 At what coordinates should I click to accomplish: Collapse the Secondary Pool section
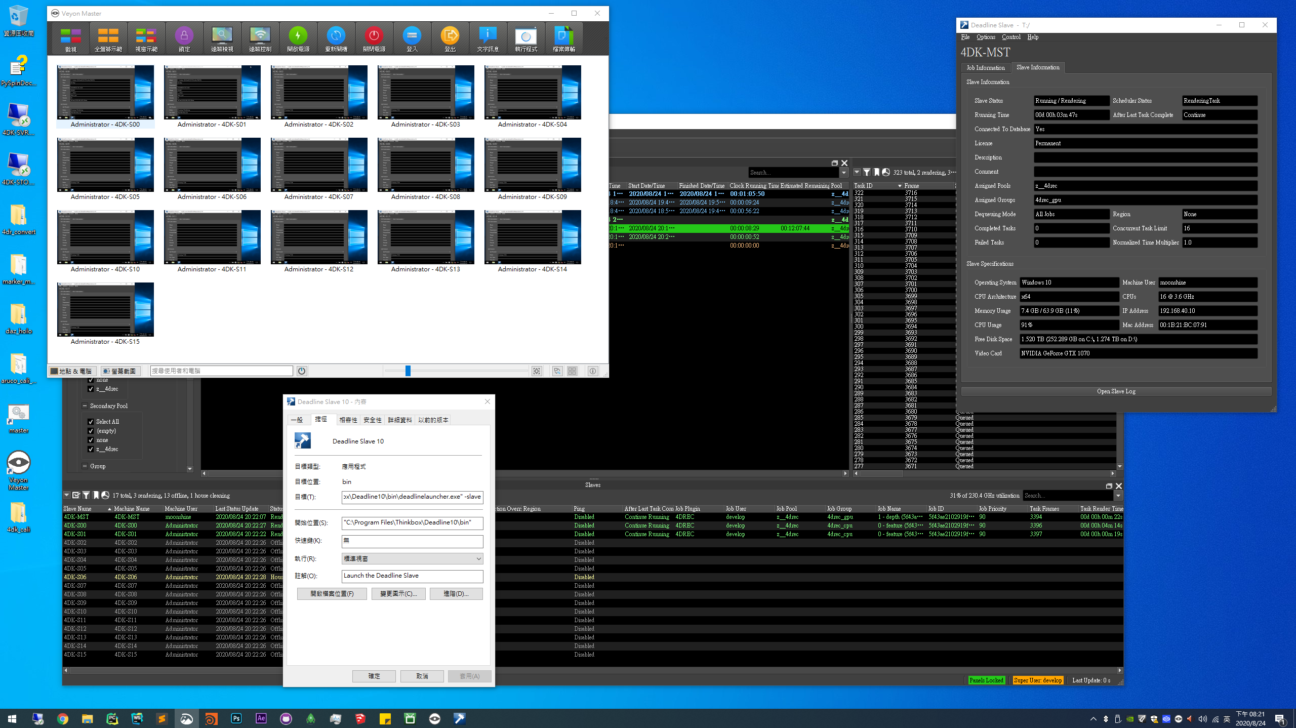[x=85, y=406]
